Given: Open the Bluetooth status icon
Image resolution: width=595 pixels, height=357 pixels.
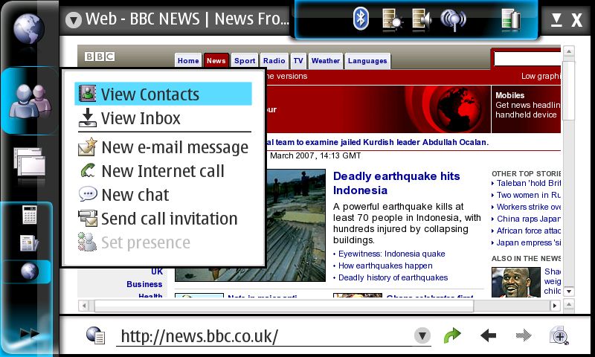Looking at the screenshot, I should click(361, 19).
